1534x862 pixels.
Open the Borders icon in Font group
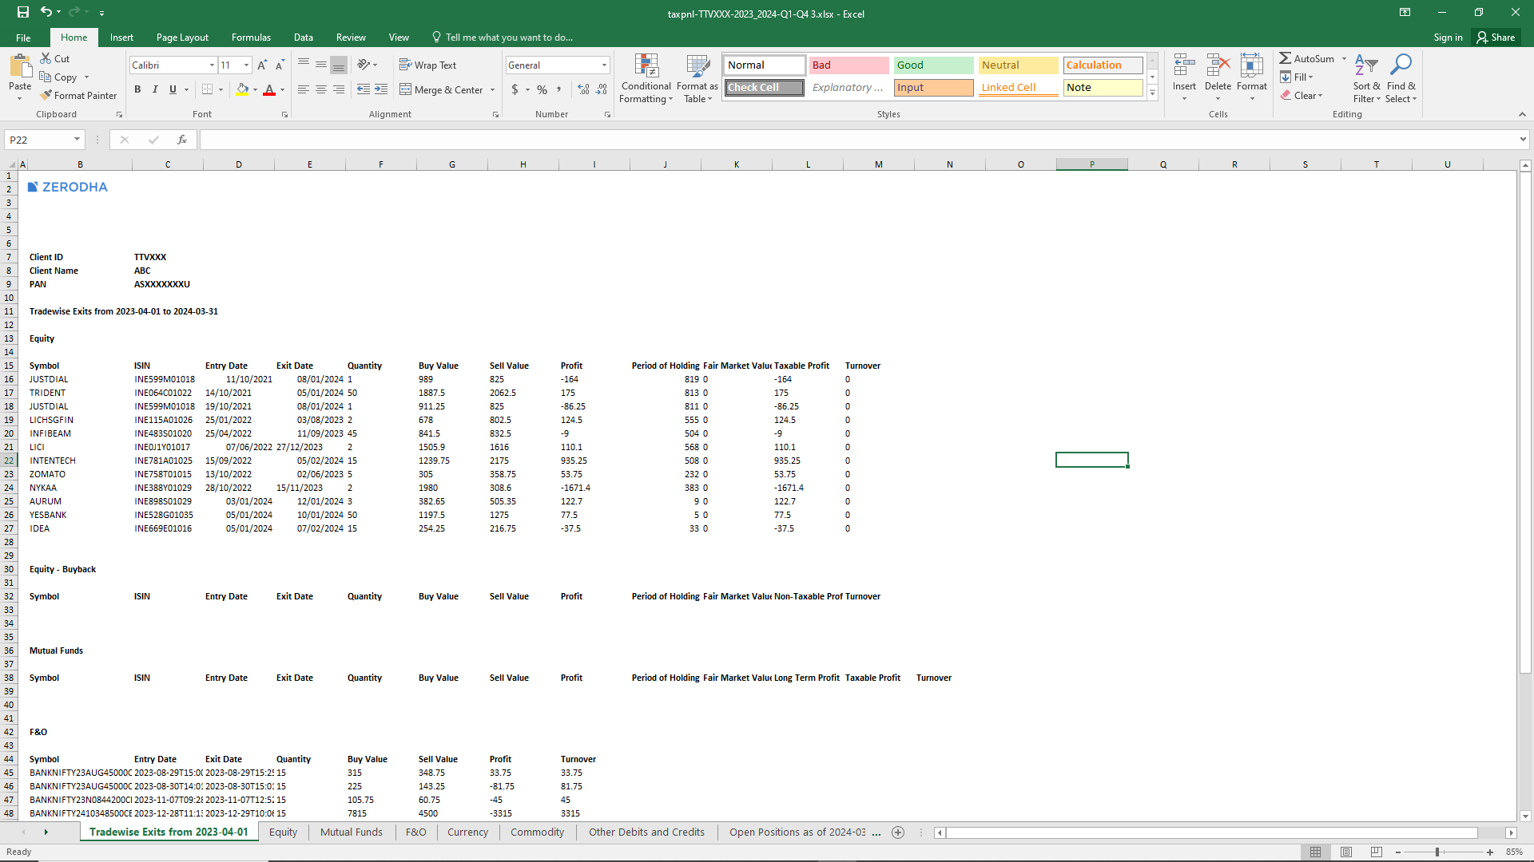coord(208,89)
